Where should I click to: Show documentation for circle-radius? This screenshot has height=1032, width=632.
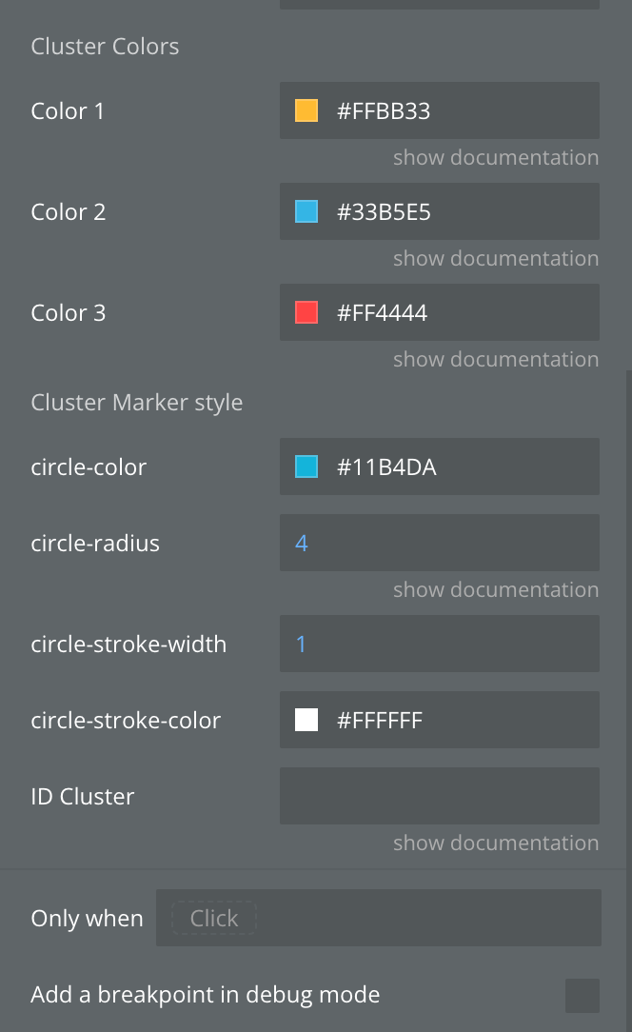496,589
